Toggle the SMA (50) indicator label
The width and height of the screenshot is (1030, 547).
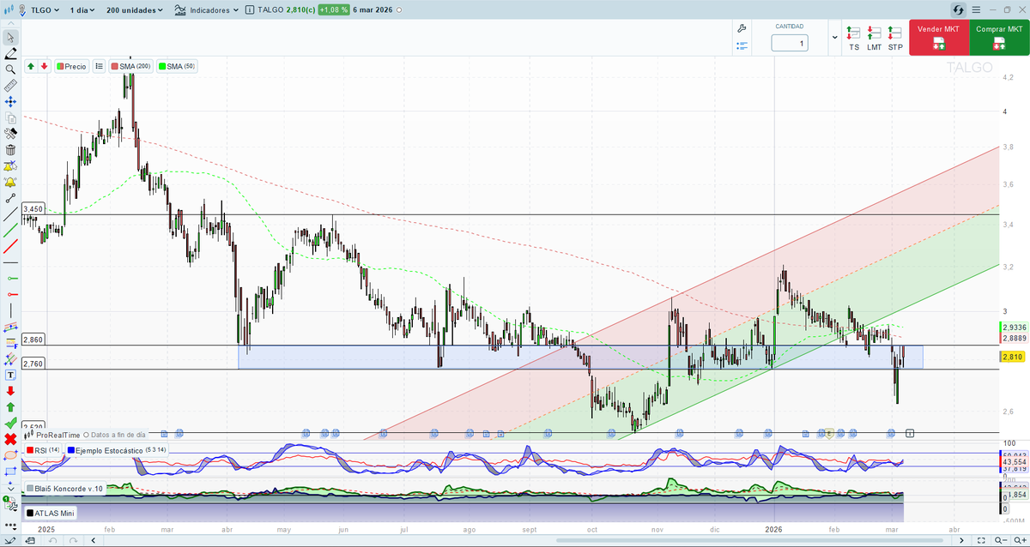pos(178,66)
